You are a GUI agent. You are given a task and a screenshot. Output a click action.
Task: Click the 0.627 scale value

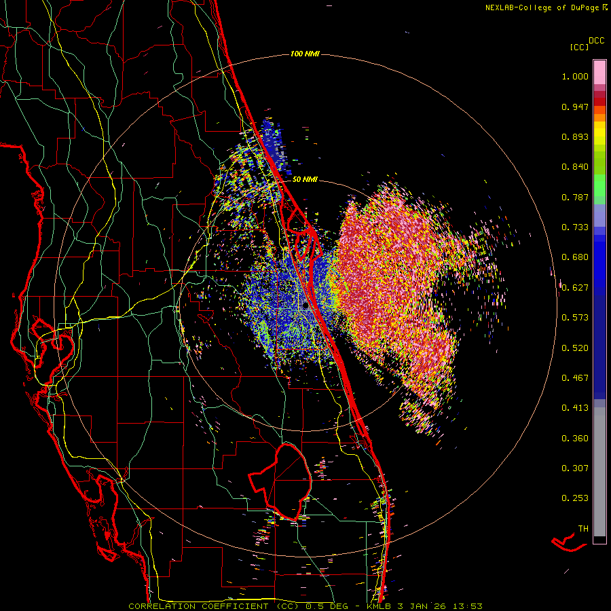575,288
